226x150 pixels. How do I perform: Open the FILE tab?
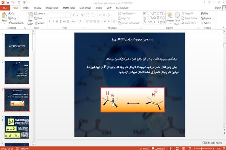tap(5, 8)
